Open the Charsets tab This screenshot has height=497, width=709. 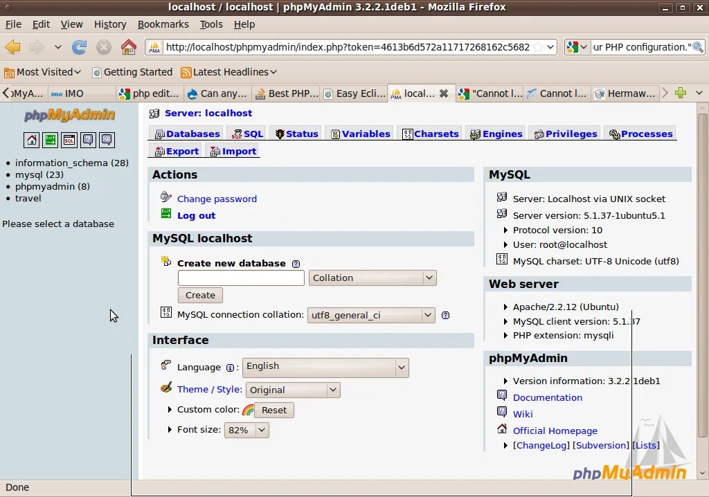tap(431, 134)
